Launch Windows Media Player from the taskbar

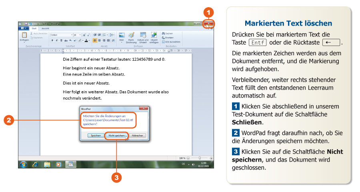tap(58, 164)
